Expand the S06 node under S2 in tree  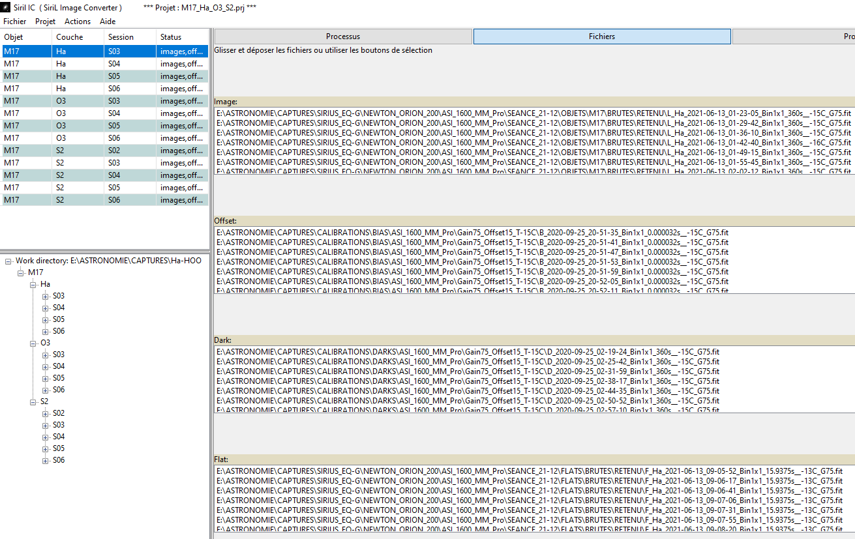pyautogui.click(x=46, y=460)
